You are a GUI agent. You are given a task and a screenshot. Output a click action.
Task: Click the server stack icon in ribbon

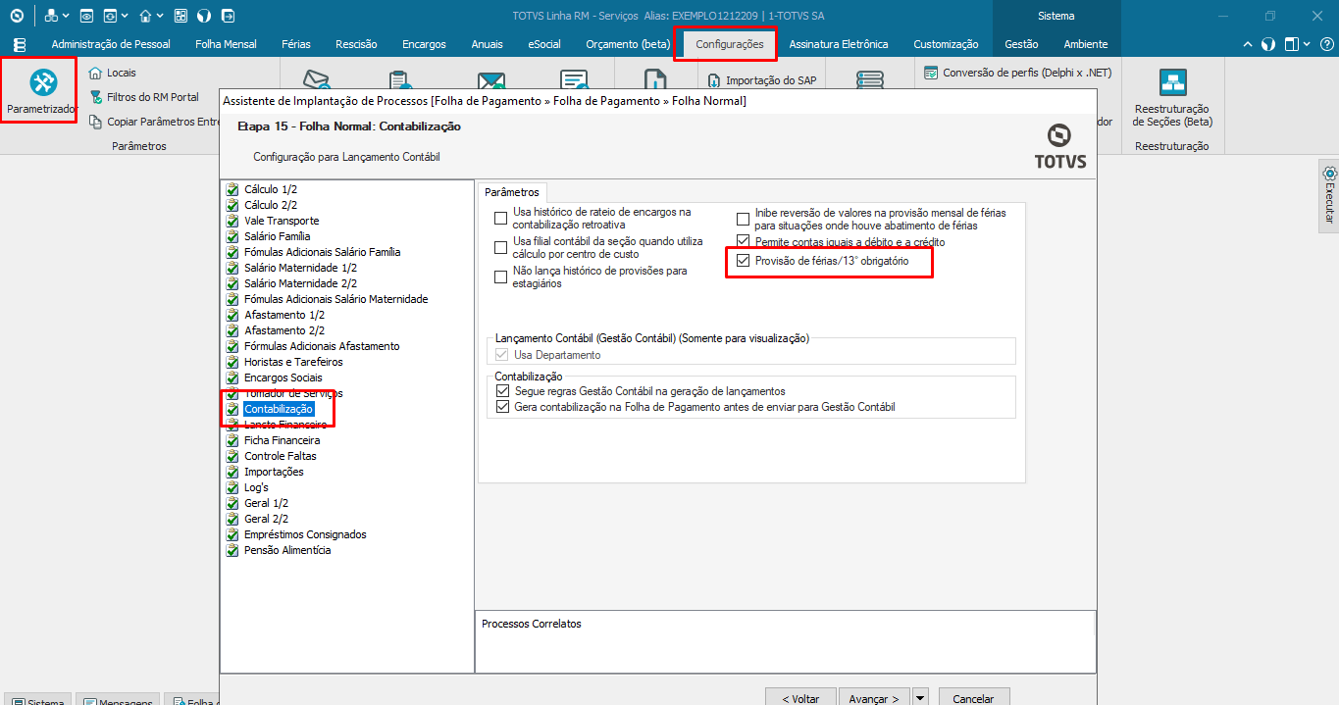click(869, 80)
